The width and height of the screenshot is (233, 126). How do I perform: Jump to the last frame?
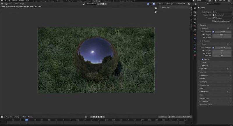(104, 117)
